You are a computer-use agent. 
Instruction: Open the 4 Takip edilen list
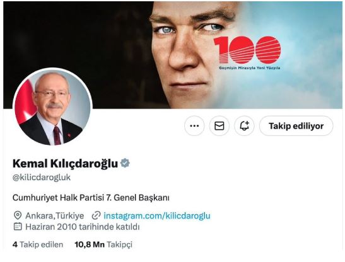click(x=38, y=244)
